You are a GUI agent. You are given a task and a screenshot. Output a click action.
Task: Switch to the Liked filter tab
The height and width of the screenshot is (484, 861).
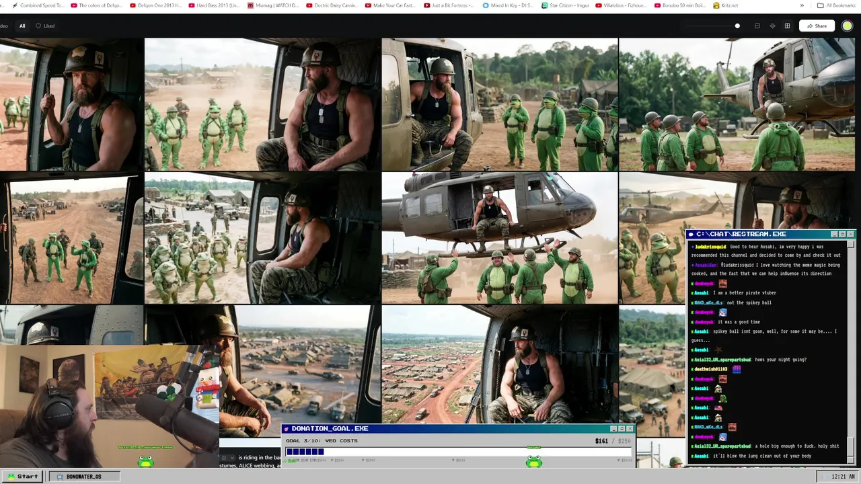45,26
